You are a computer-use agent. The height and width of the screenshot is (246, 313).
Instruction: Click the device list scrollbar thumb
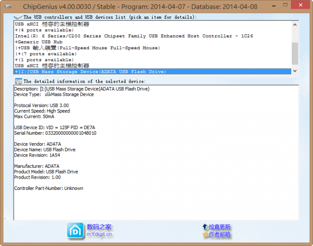coord(295,53)
